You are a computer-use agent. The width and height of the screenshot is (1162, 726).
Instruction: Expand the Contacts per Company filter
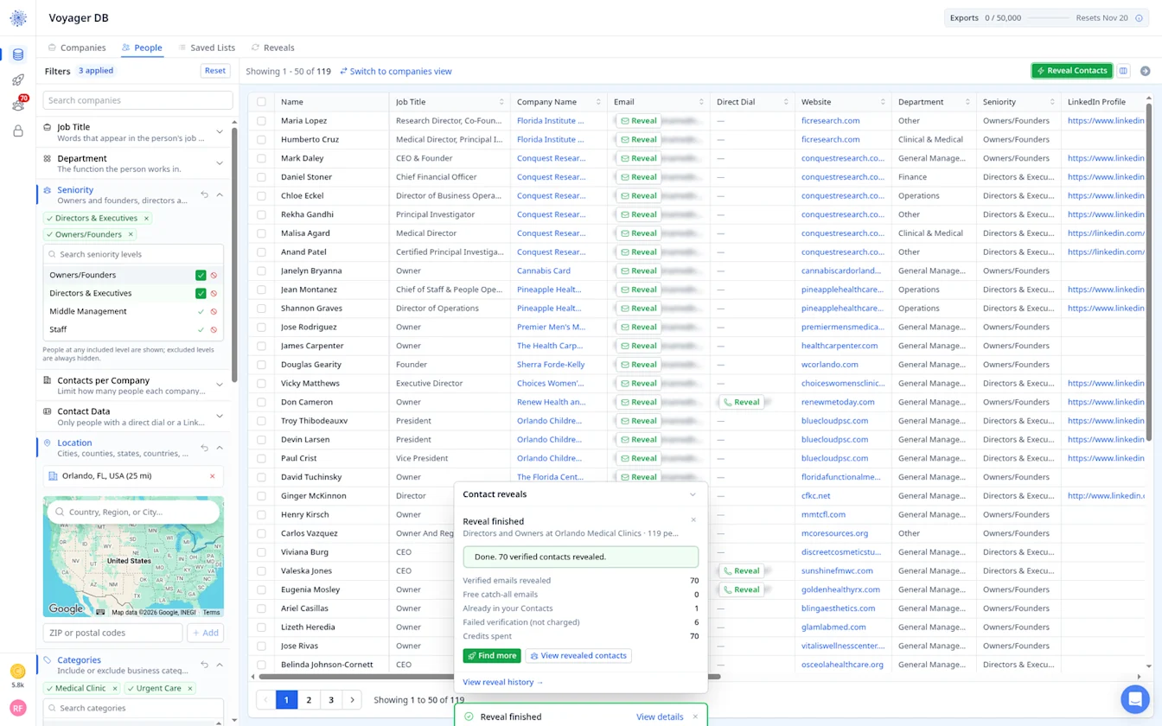pyautogui.click(x=220, y=385)
